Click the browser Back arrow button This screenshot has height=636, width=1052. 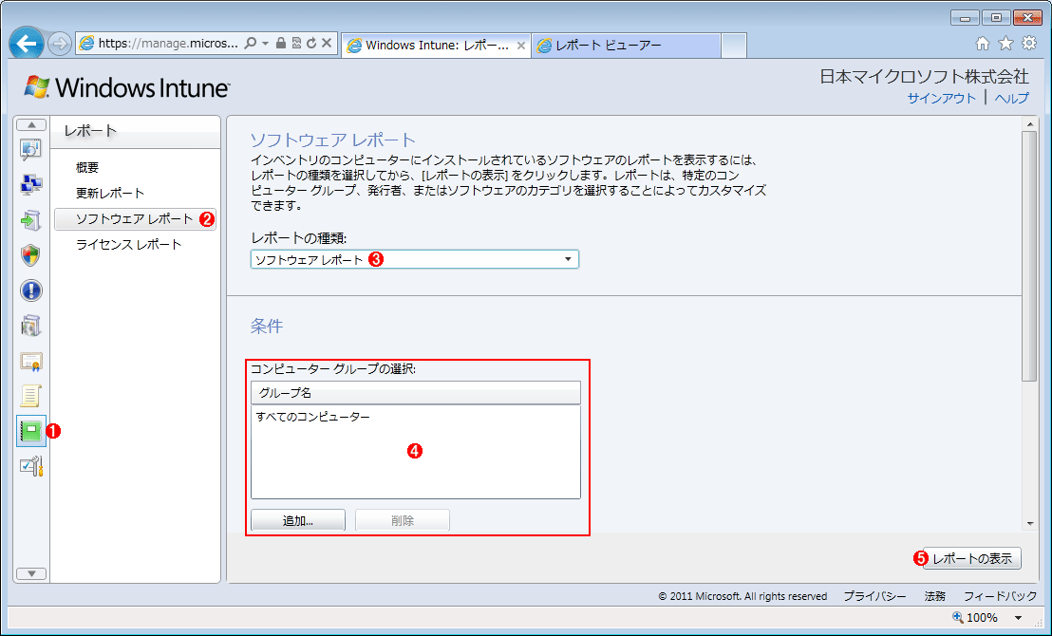[x=27, y=44]
